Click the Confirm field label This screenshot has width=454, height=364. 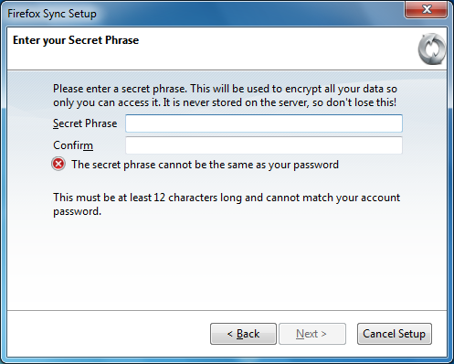pos(73,145)
